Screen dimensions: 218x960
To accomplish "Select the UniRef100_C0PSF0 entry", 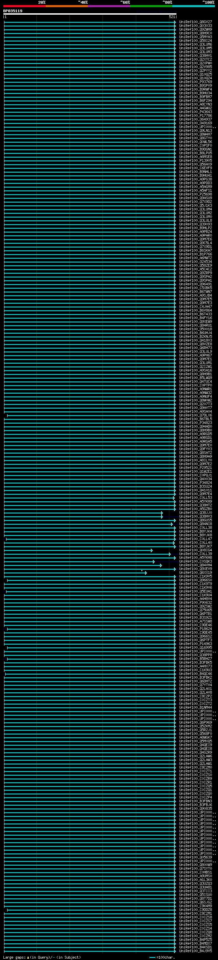I will pos(195,146).
